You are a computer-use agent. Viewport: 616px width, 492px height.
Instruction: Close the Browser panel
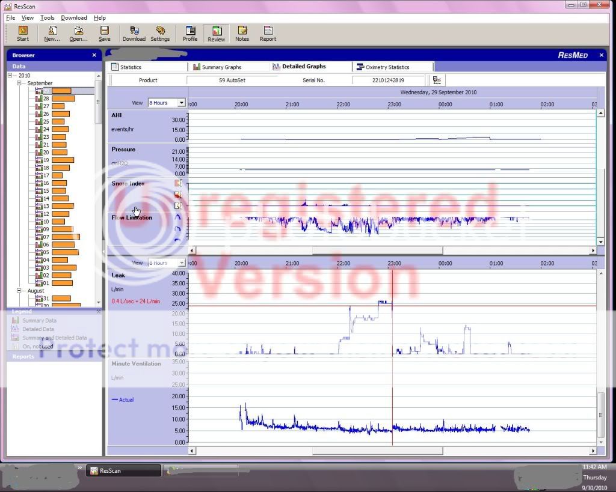click(94, 55)
